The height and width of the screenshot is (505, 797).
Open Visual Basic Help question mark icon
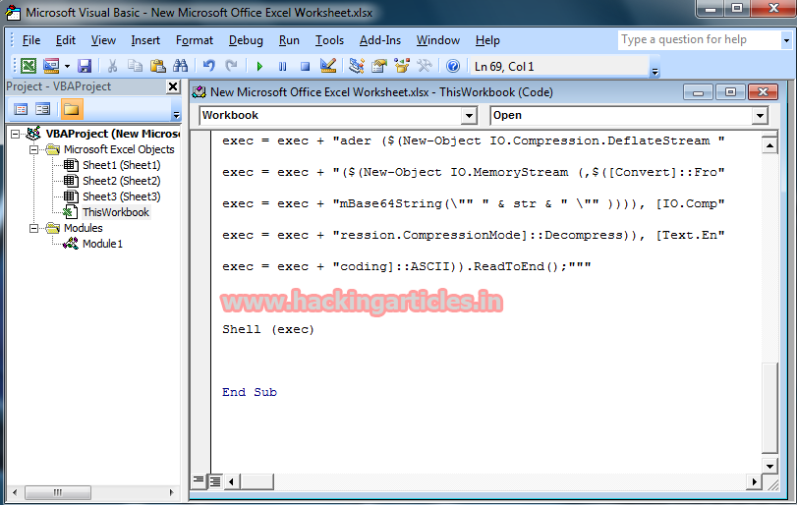(453, 66)
